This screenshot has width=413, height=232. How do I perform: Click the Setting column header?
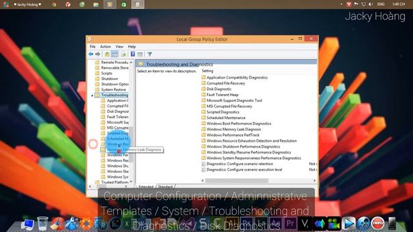click(x=208, y=71)
